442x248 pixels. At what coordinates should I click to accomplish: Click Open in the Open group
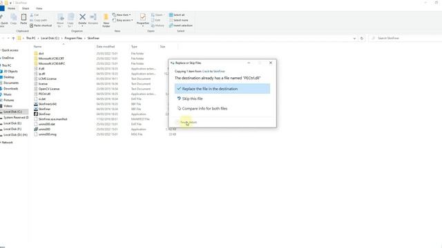pos(157,15)
